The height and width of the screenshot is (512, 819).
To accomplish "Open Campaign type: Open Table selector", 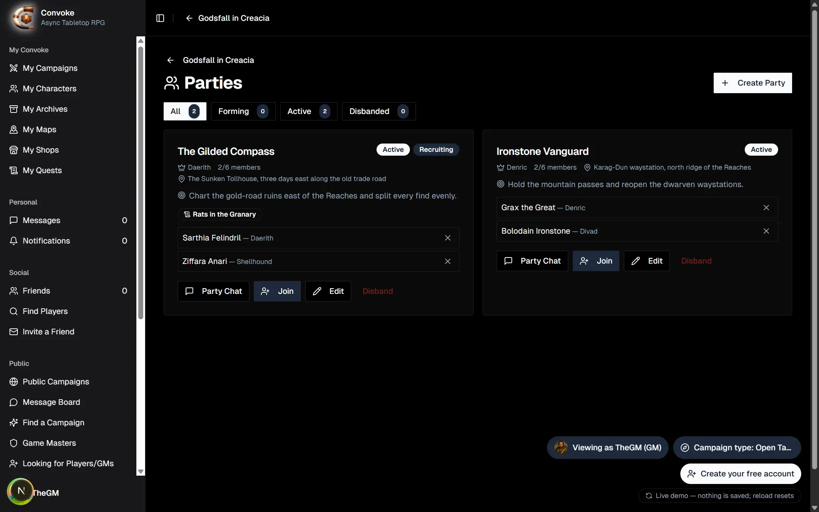I will (x=737, y=448).
